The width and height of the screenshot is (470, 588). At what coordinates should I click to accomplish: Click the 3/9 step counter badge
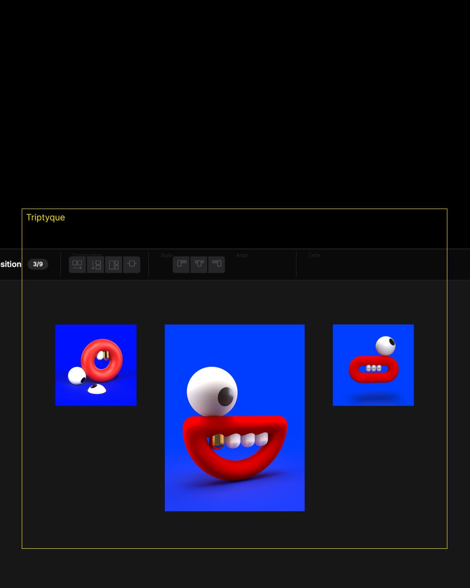[x=38, y=264]
